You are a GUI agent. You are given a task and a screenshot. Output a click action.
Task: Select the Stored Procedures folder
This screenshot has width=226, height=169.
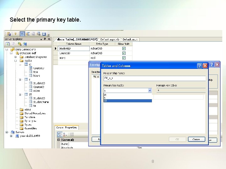[35, 113]
